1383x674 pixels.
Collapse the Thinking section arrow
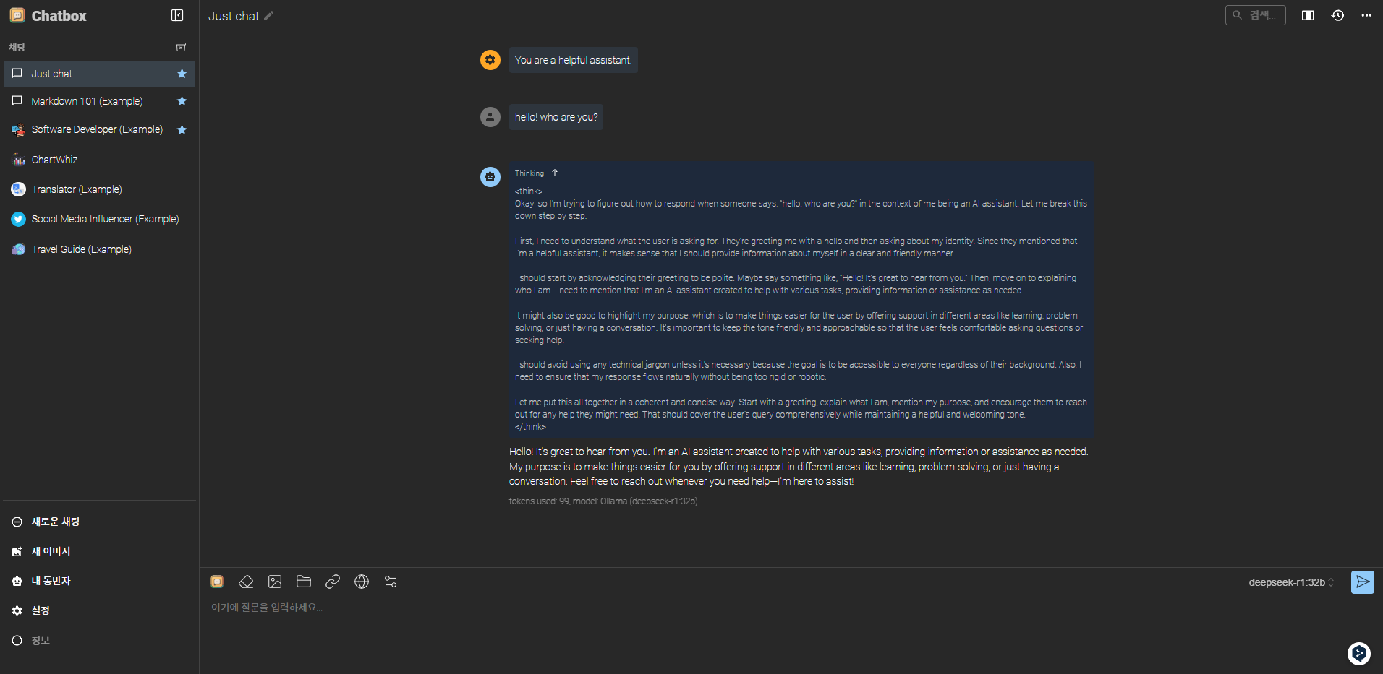pyautogui.click(x=555, y=173)
